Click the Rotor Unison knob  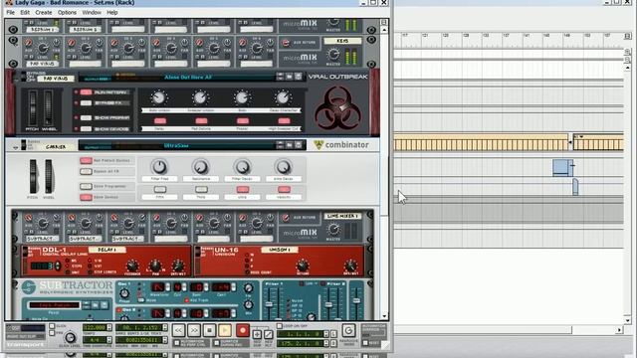pos(159,97)
